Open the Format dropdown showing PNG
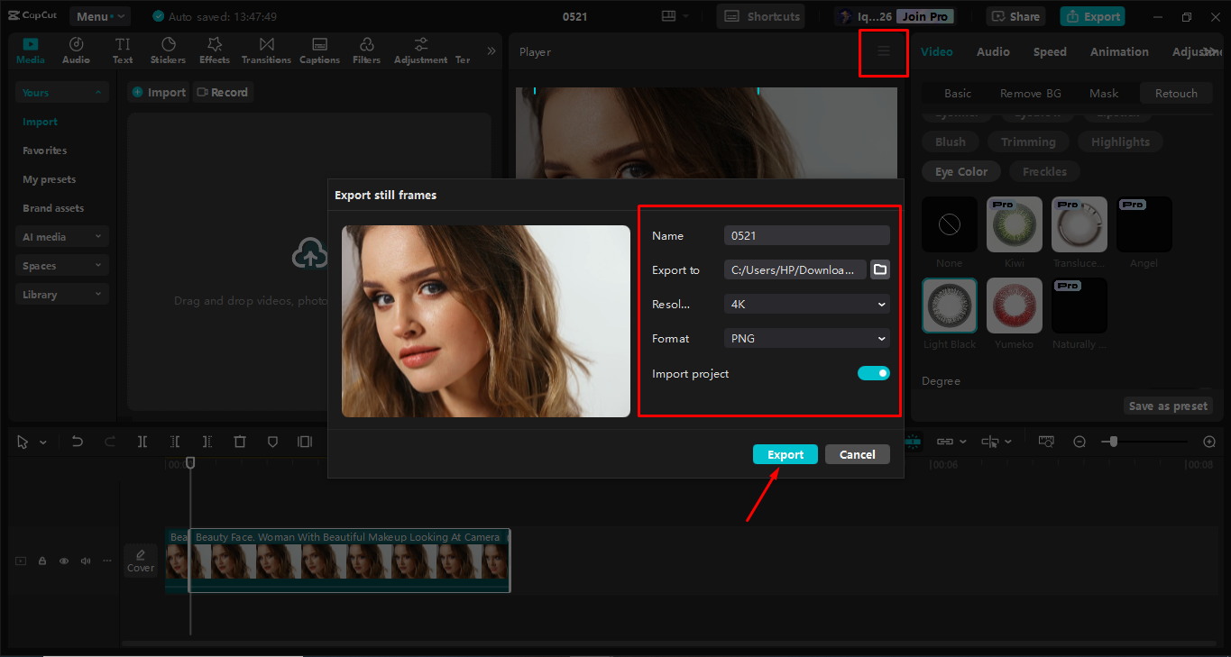Screen dimensions: 1231x657 (805, 338)
